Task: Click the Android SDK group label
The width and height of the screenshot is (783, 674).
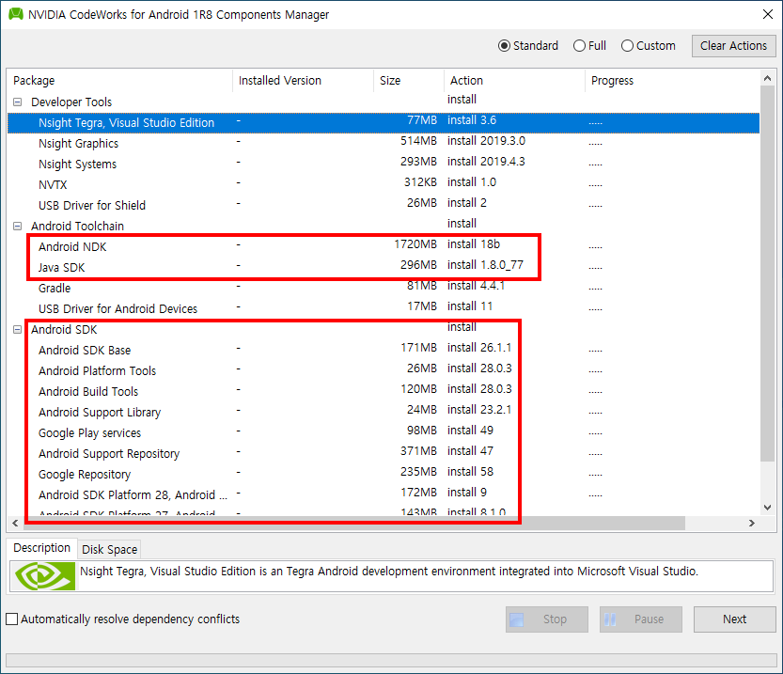Action: pyautogui.click(x=64, y=330)
